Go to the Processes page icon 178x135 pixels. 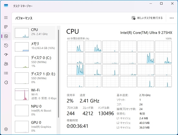click(x=6, y=27)
